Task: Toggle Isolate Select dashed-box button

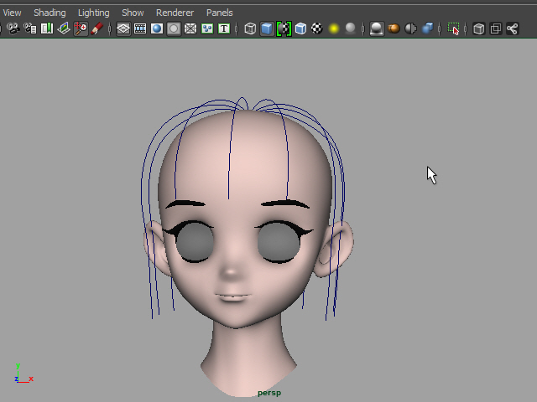Action: tap(453, 28)
